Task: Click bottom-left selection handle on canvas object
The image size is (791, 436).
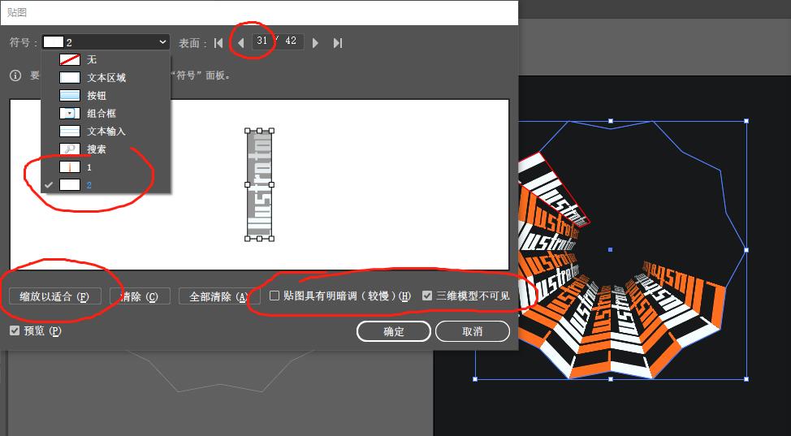Action: [475, 379]
